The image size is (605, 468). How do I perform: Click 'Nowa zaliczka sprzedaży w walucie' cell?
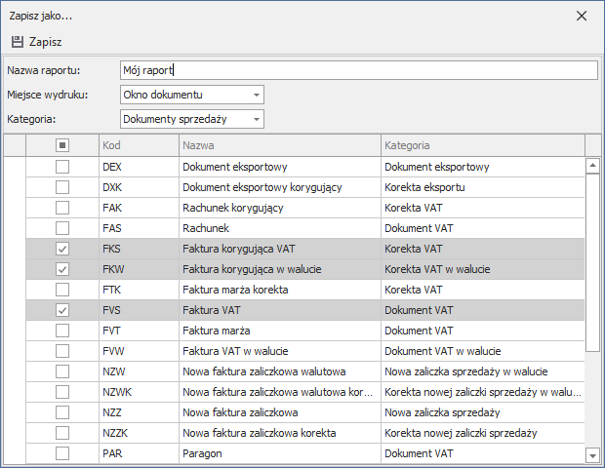pyautogui.click(x=483, y=371)
